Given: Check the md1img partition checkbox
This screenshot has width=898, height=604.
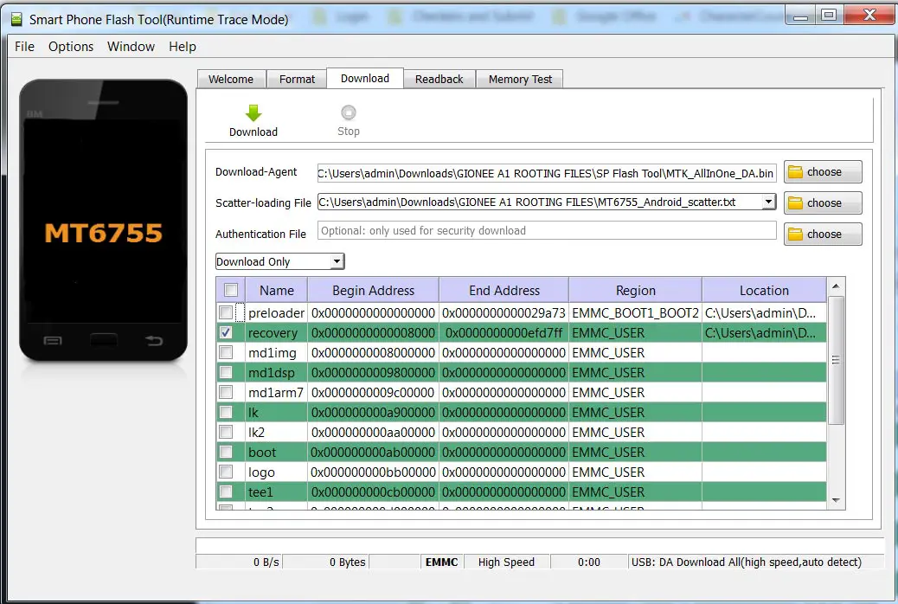Looking at the screenshot, I should point(226,352).
